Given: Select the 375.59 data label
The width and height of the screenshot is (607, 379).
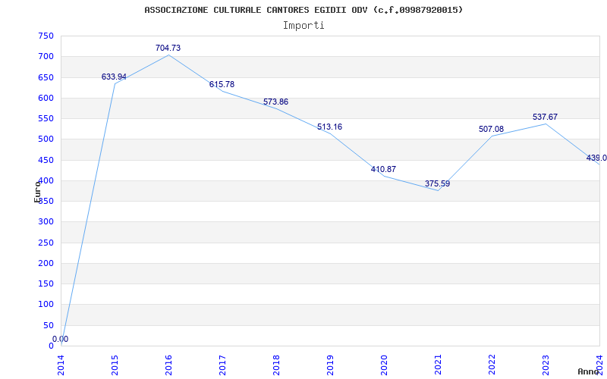Looking at the screenshot, I should tap(438, 183).
